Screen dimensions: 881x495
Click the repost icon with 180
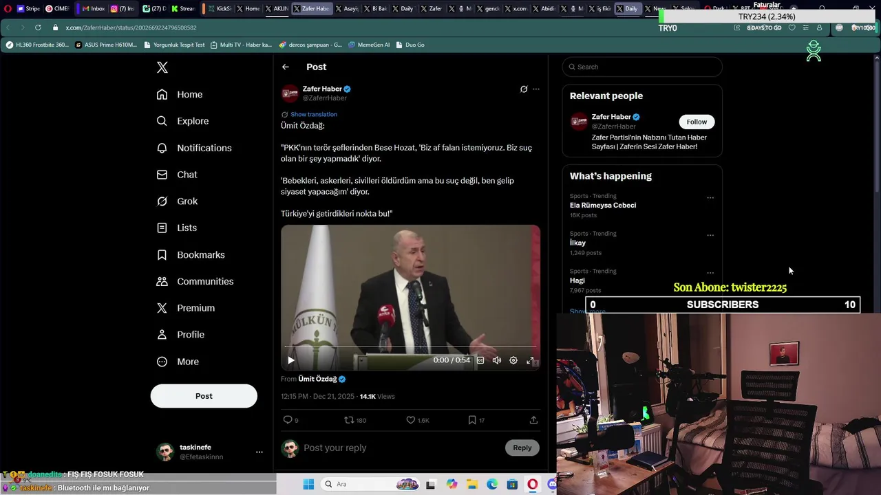(355, 420)
